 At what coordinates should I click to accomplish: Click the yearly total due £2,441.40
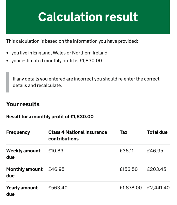coord(158,188)
